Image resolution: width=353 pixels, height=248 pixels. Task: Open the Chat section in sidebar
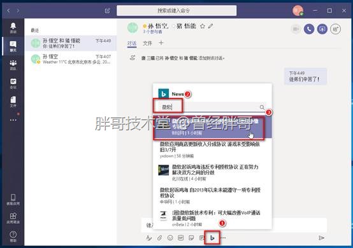[13, 46]
